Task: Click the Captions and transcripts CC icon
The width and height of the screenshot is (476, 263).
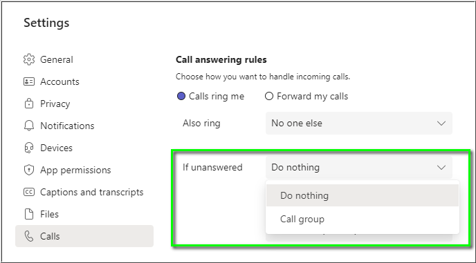Action: click(x=29, y=192)
